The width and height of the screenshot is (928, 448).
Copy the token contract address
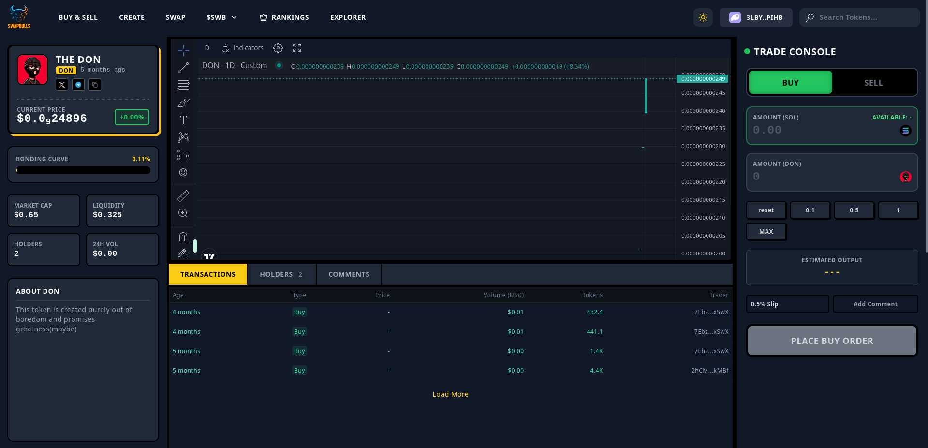coord(95,85)
